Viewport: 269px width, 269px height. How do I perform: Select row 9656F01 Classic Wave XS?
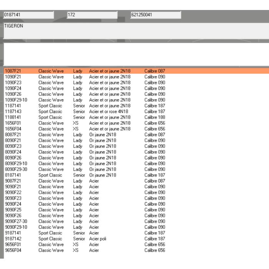click(136, 244)
